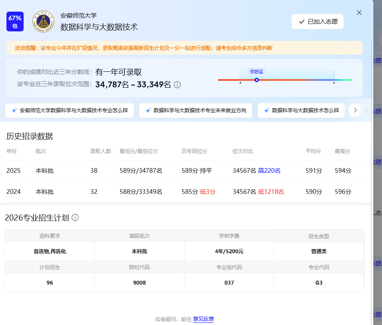
Task: Click major code G3
Action: [x=319, y=282]
